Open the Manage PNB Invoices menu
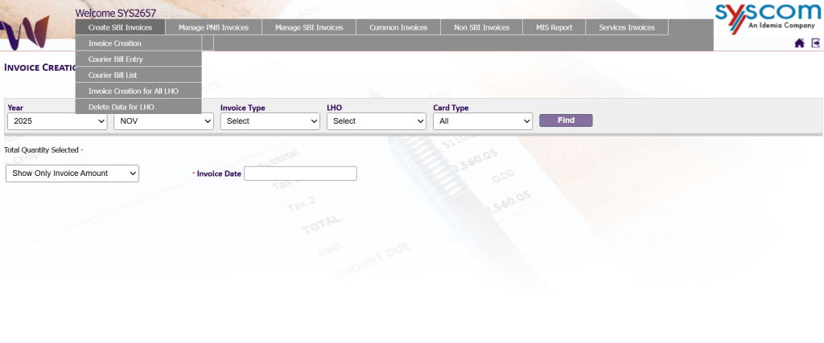Screen dimensions: 824x343 pos(213,27)
